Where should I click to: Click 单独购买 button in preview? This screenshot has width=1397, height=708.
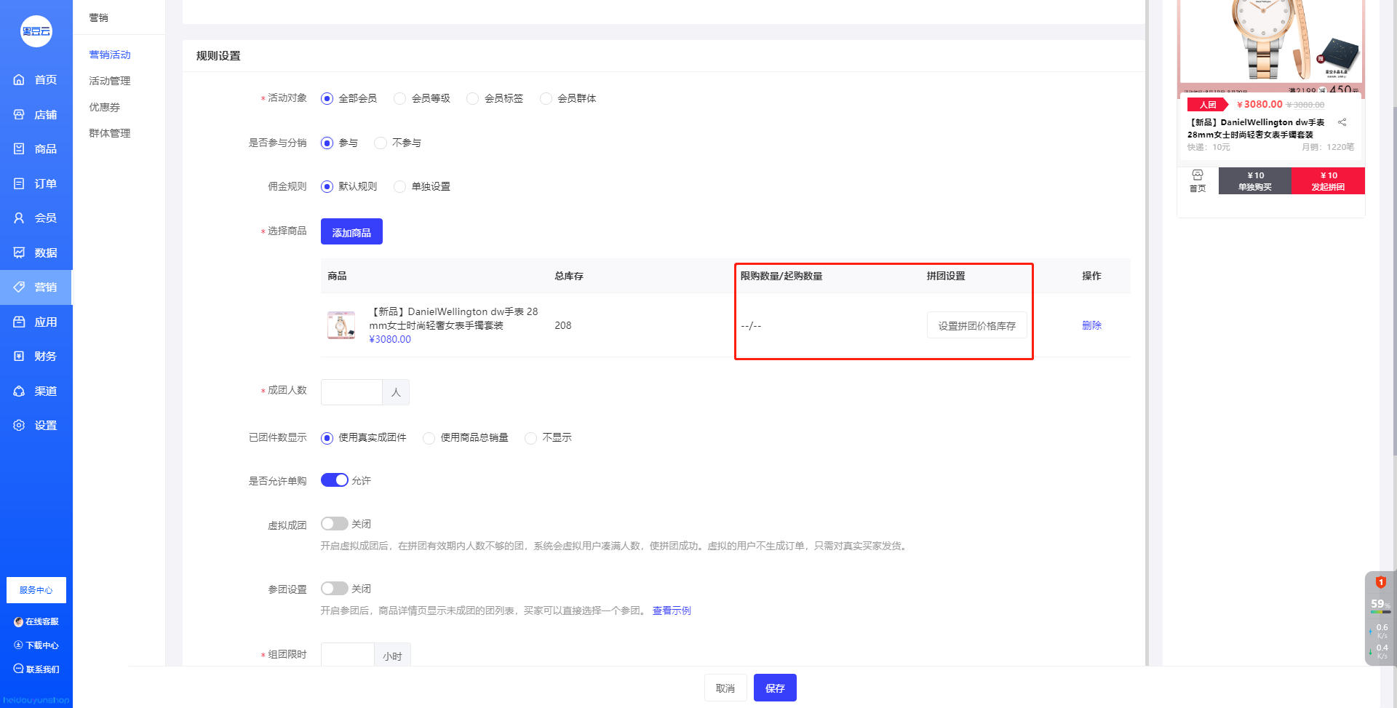pos(1255,181)
